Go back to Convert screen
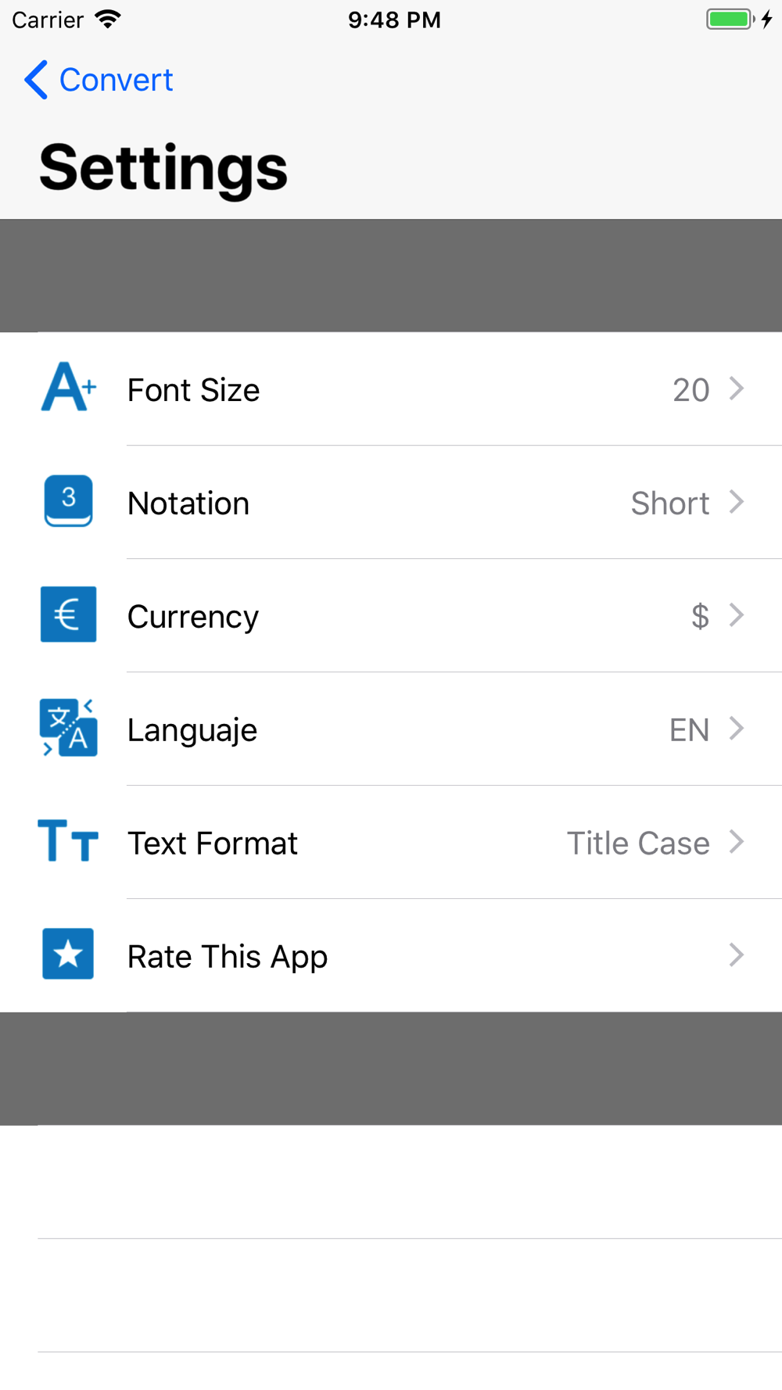 click(99, 80)
